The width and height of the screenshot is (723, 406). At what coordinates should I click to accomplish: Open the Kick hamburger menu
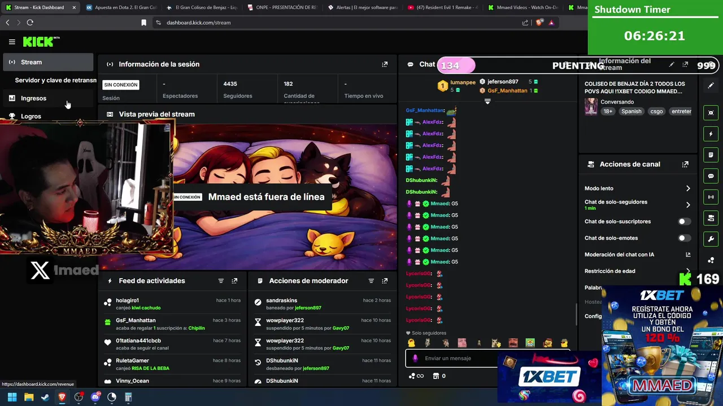click(x=12, y=42)
